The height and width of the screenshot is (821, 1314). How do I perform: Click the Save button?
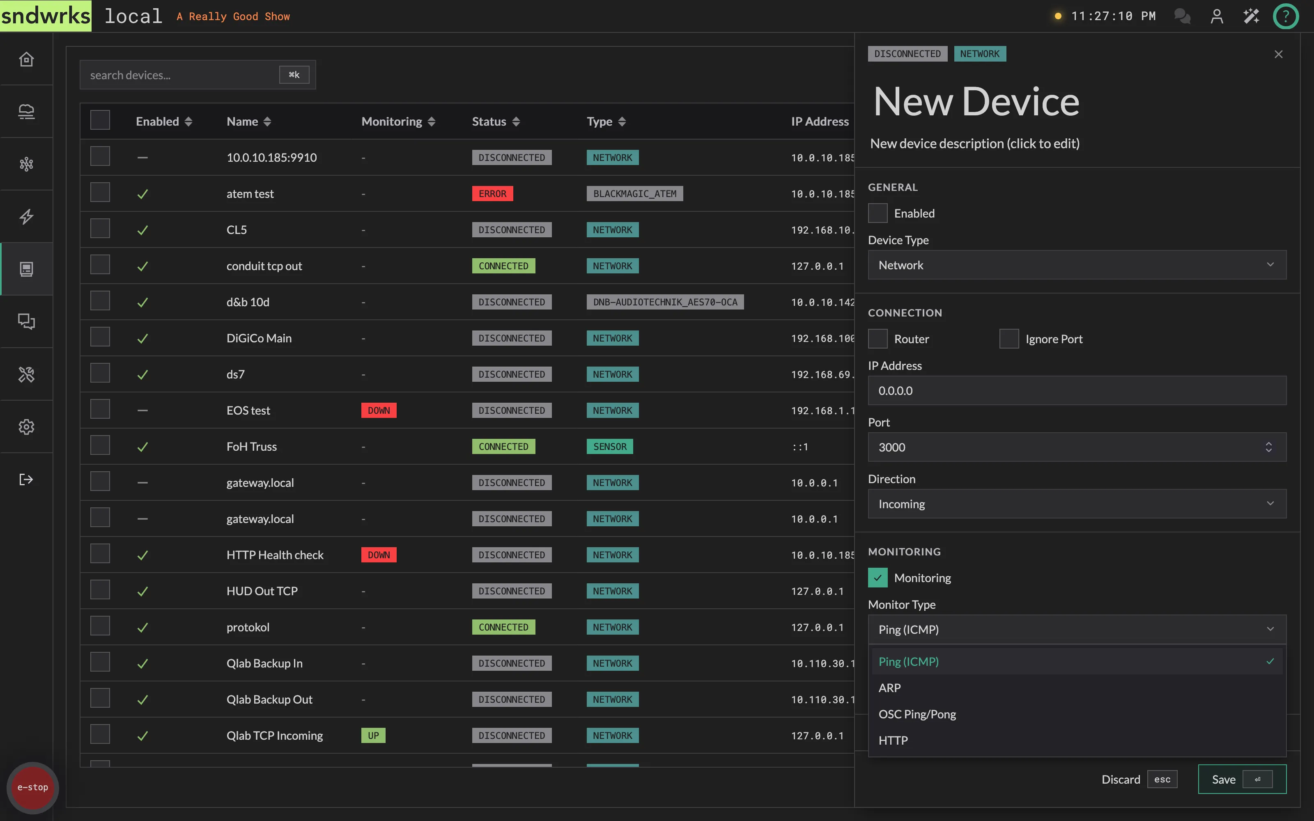tap(1242, 779)
